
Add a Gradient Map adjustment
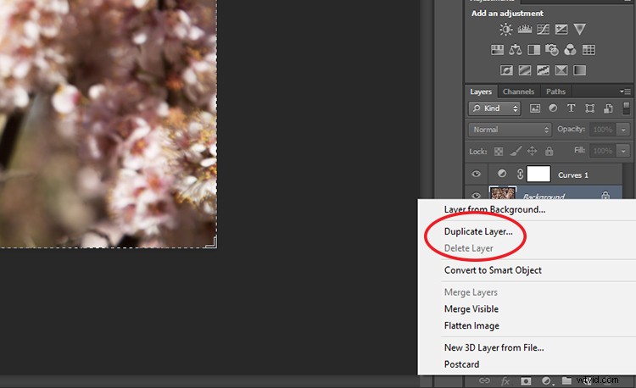pos(580,70)
